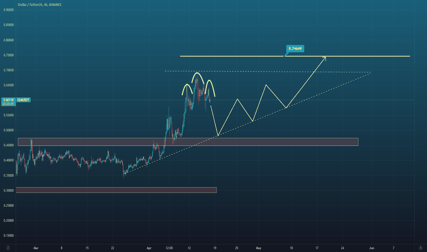
Task: Click the 24 date label on time axis
Action: click(342, 248)
